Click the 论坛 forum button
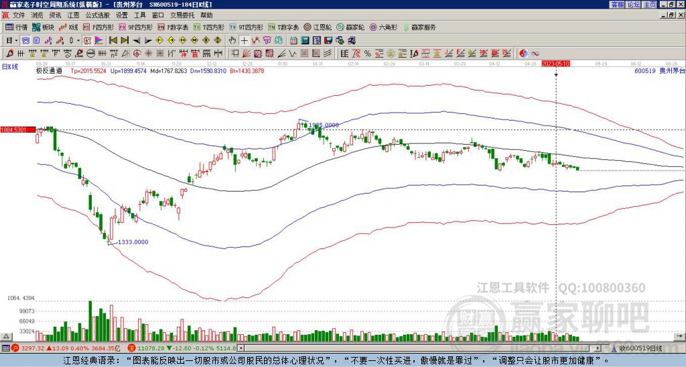This screenshot has width=686, height=367. click(633, 5)
